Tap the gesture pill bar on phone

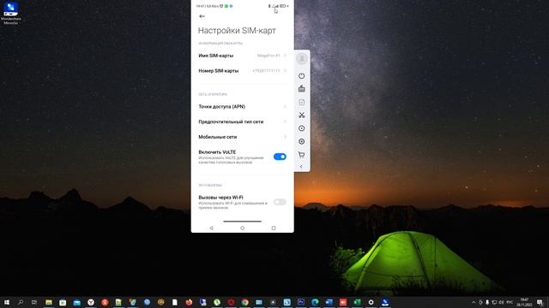click(x=242, y=221)
